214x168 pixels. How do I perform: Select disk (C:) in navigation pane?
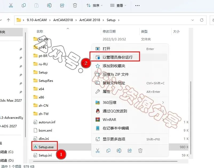[7, 152]
